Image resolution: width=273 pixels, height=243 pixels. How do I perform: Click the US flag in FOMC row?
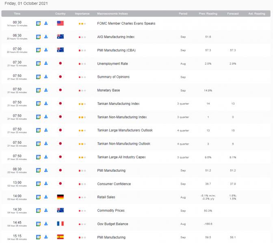(x=60, y=23)
